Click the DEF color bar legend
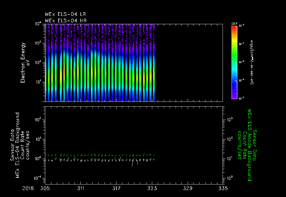Screen dimensions: 286x197 [x=234, y=62]
